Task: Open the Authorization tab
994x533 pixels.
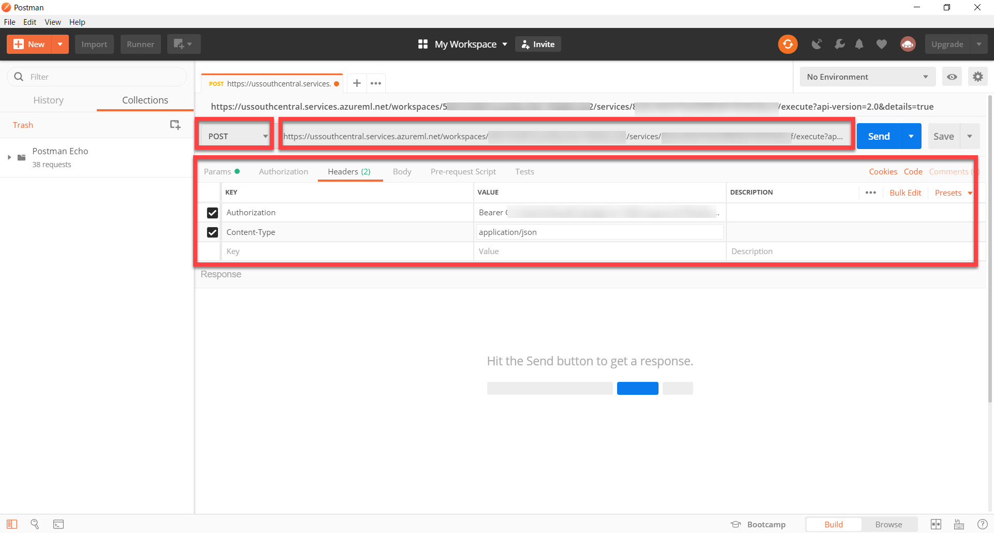Action: [x=283, y=171]
